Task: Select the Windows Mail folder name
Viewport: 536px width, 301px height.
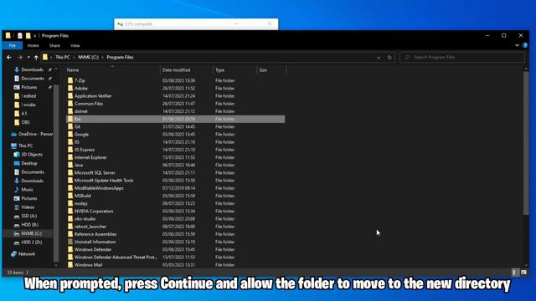Action: pyautogui.click(x=88, y=265)
